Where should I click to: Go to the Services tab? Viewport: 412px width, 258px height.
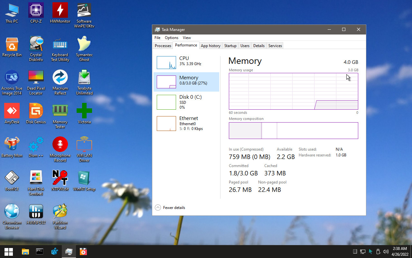tap(275, 46)
